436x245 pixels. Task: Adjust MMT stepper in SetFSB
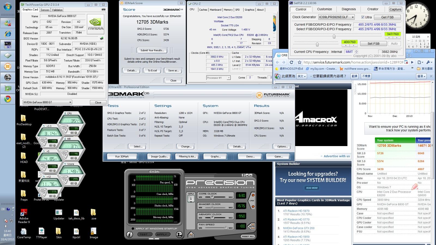click(356, 52)
